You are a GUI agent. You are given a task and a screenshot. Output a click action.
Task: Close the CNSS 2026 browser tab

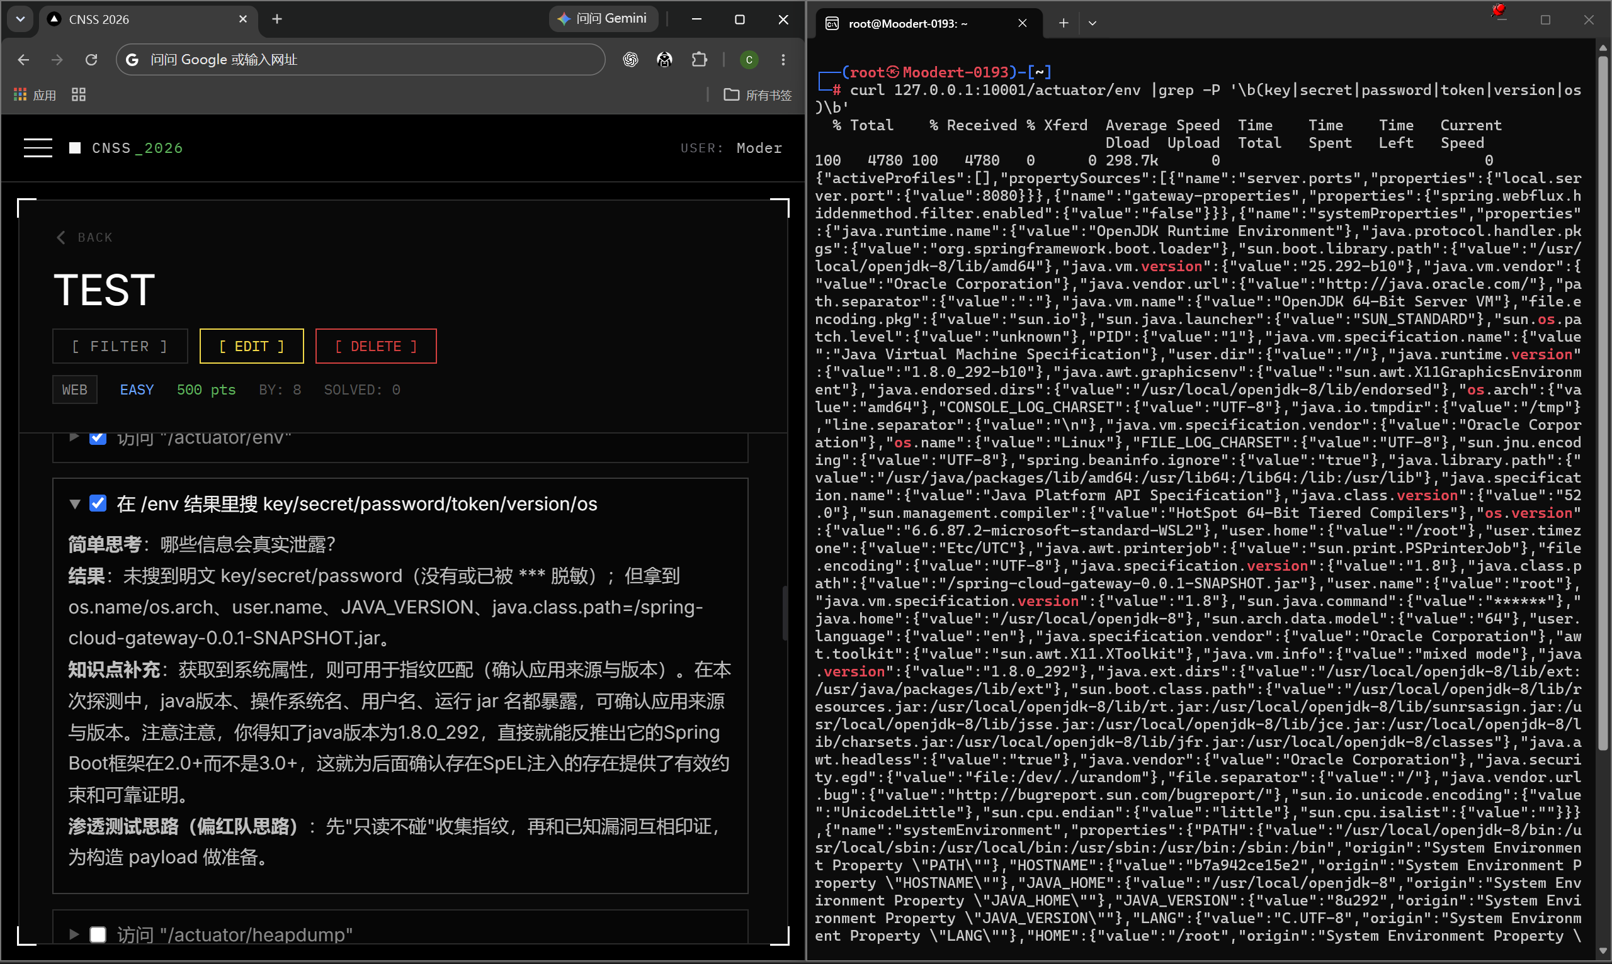(243, 20)
